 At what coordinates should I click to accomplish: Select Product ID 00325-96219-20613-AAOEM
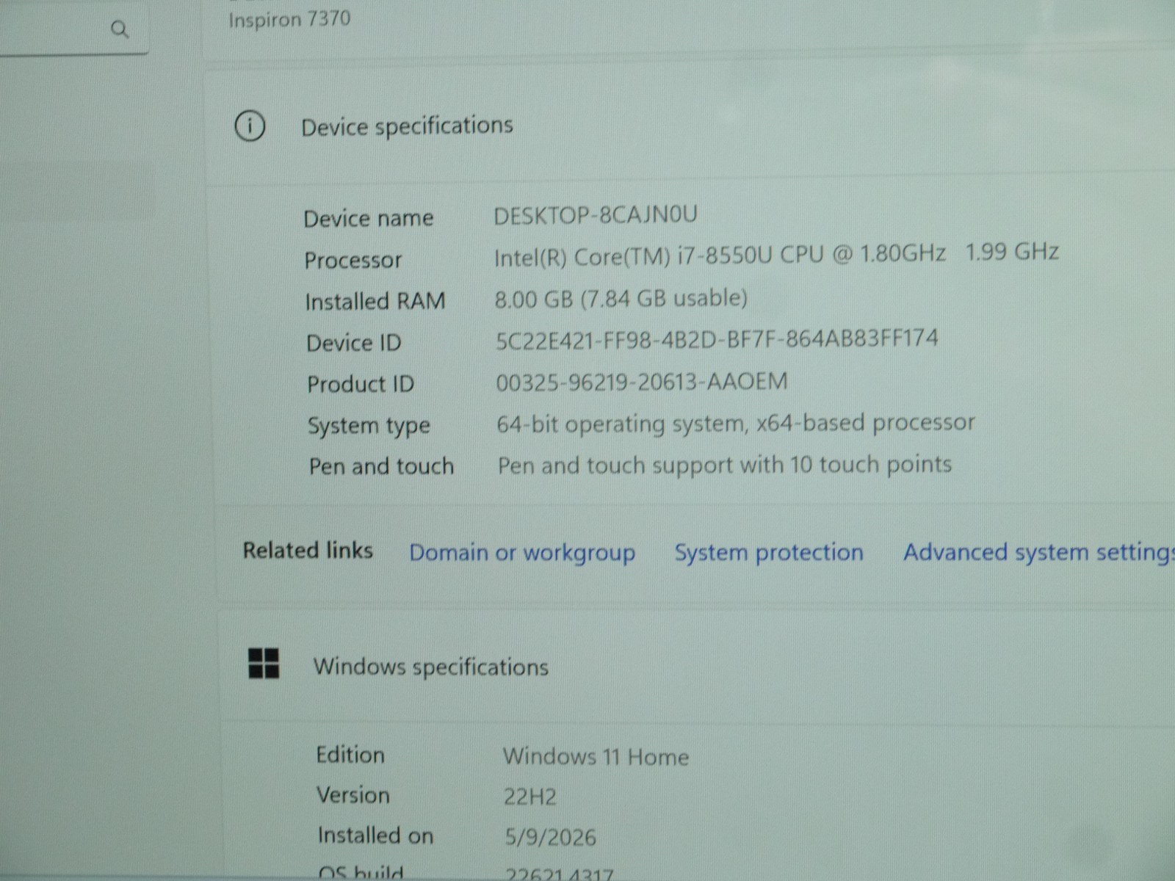pyautogui.click(x=642, y=382)
